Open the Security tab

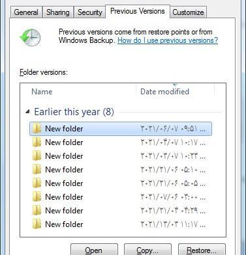[x=90, y=12]
